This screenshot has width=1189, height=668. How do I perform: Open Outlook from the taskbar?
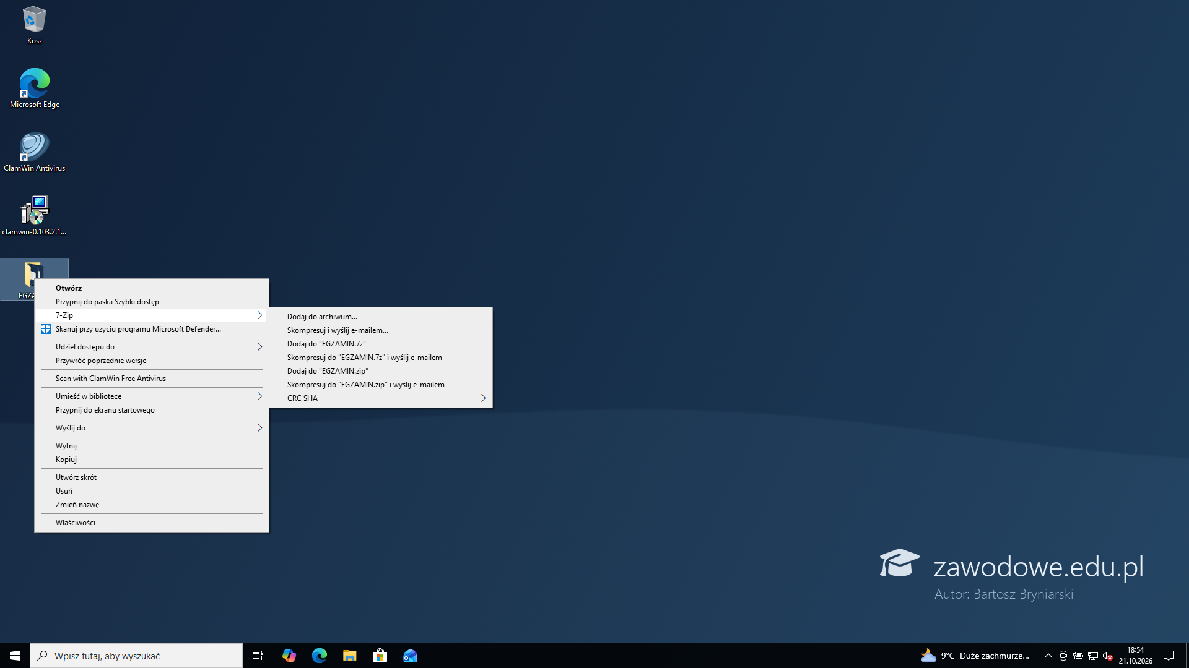tap(411, 656)
